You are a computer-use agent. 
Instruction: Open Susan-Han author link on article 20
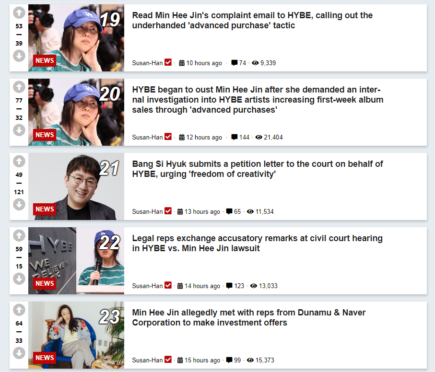(147, 137)
